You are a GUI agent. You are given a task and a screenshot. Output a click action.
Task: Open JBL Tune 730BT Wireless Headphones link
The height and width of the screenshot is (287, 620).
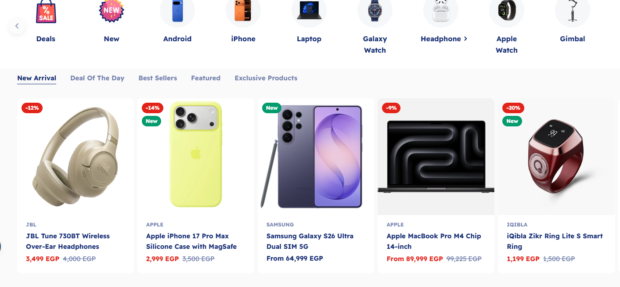point(68,241)
